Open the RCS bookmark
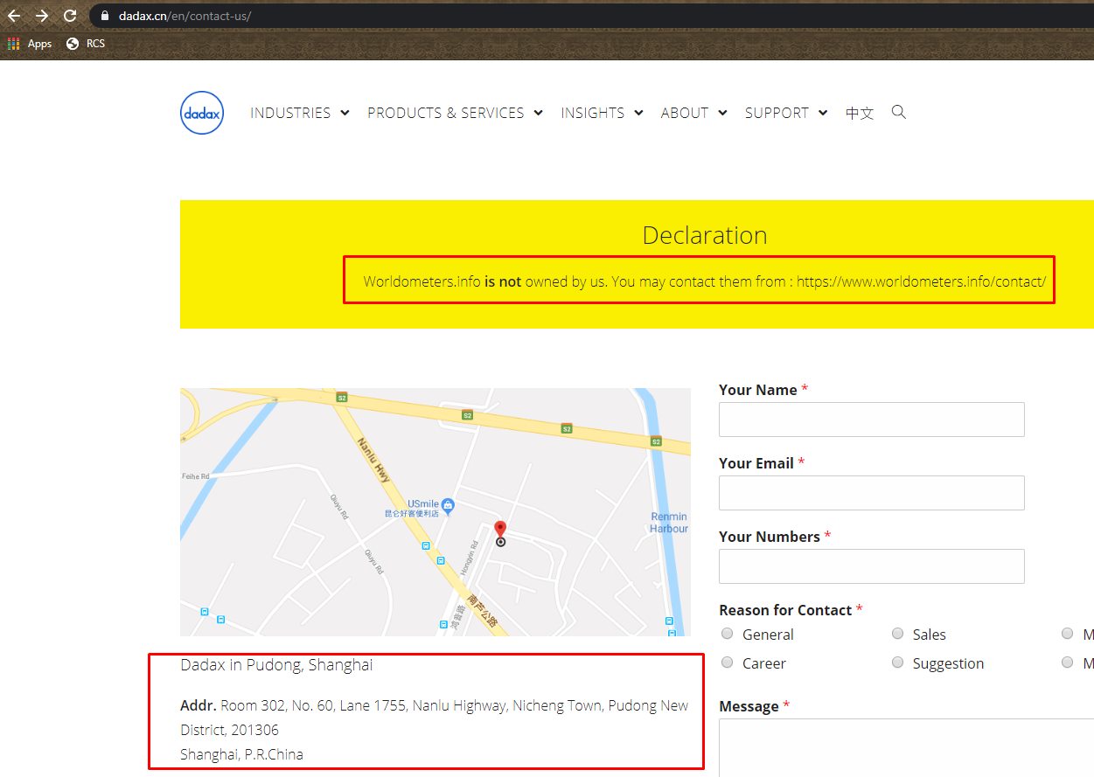The height and width of the screenshot is (777, 1094). point(86,44)
